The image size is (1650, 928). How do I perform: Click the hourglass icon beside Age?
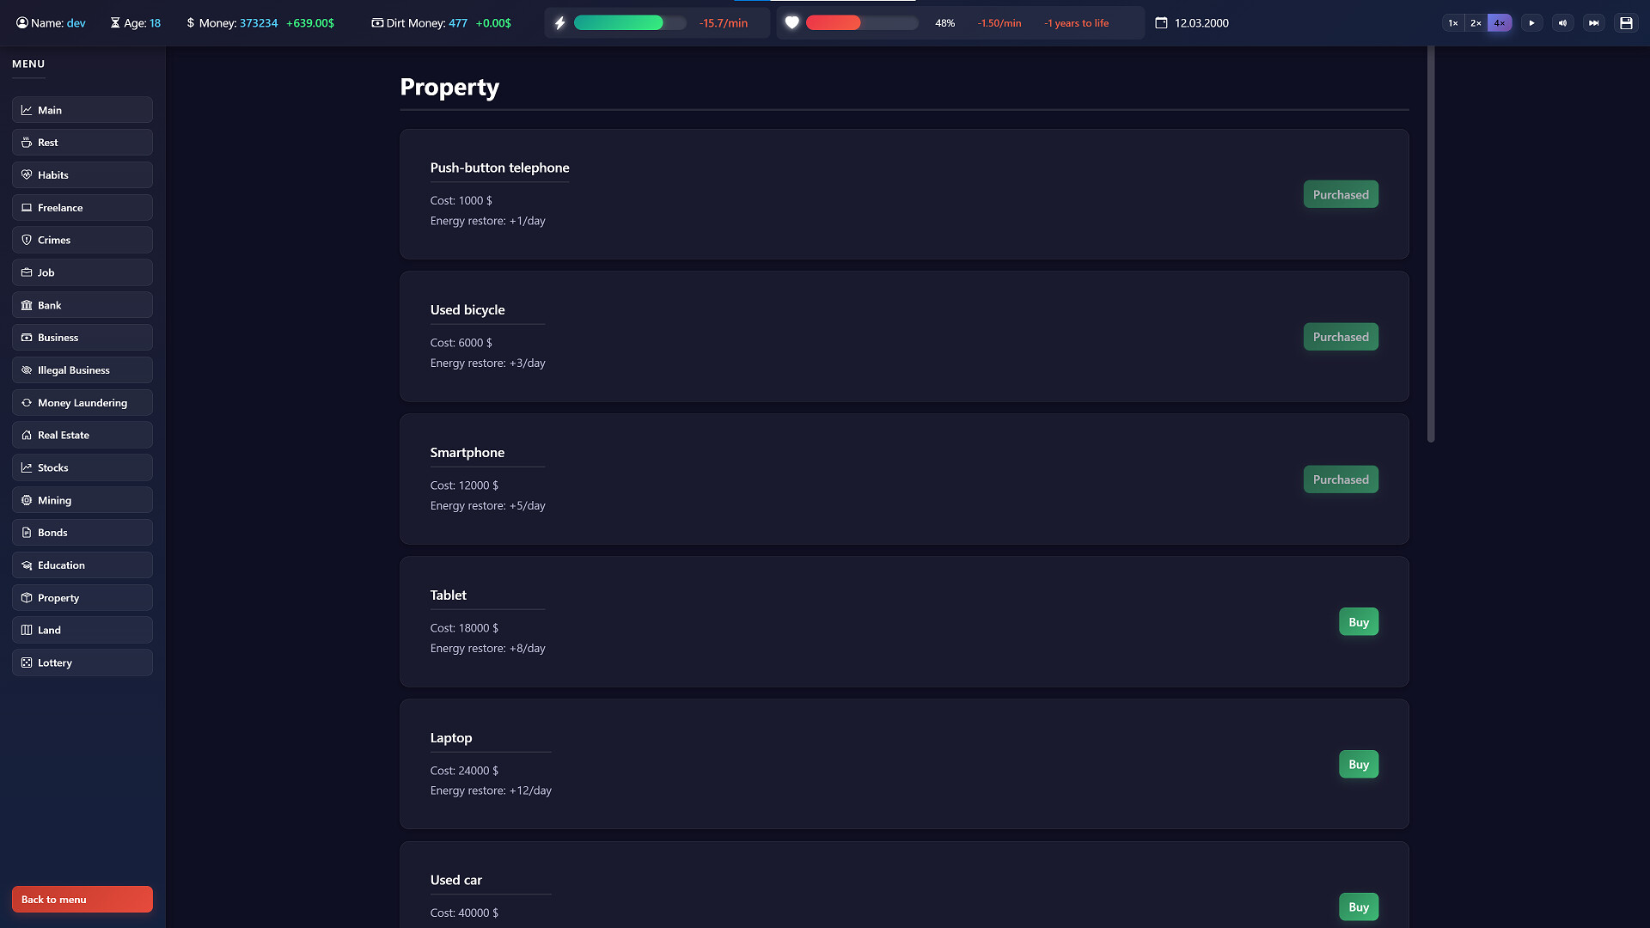[115, 23]
